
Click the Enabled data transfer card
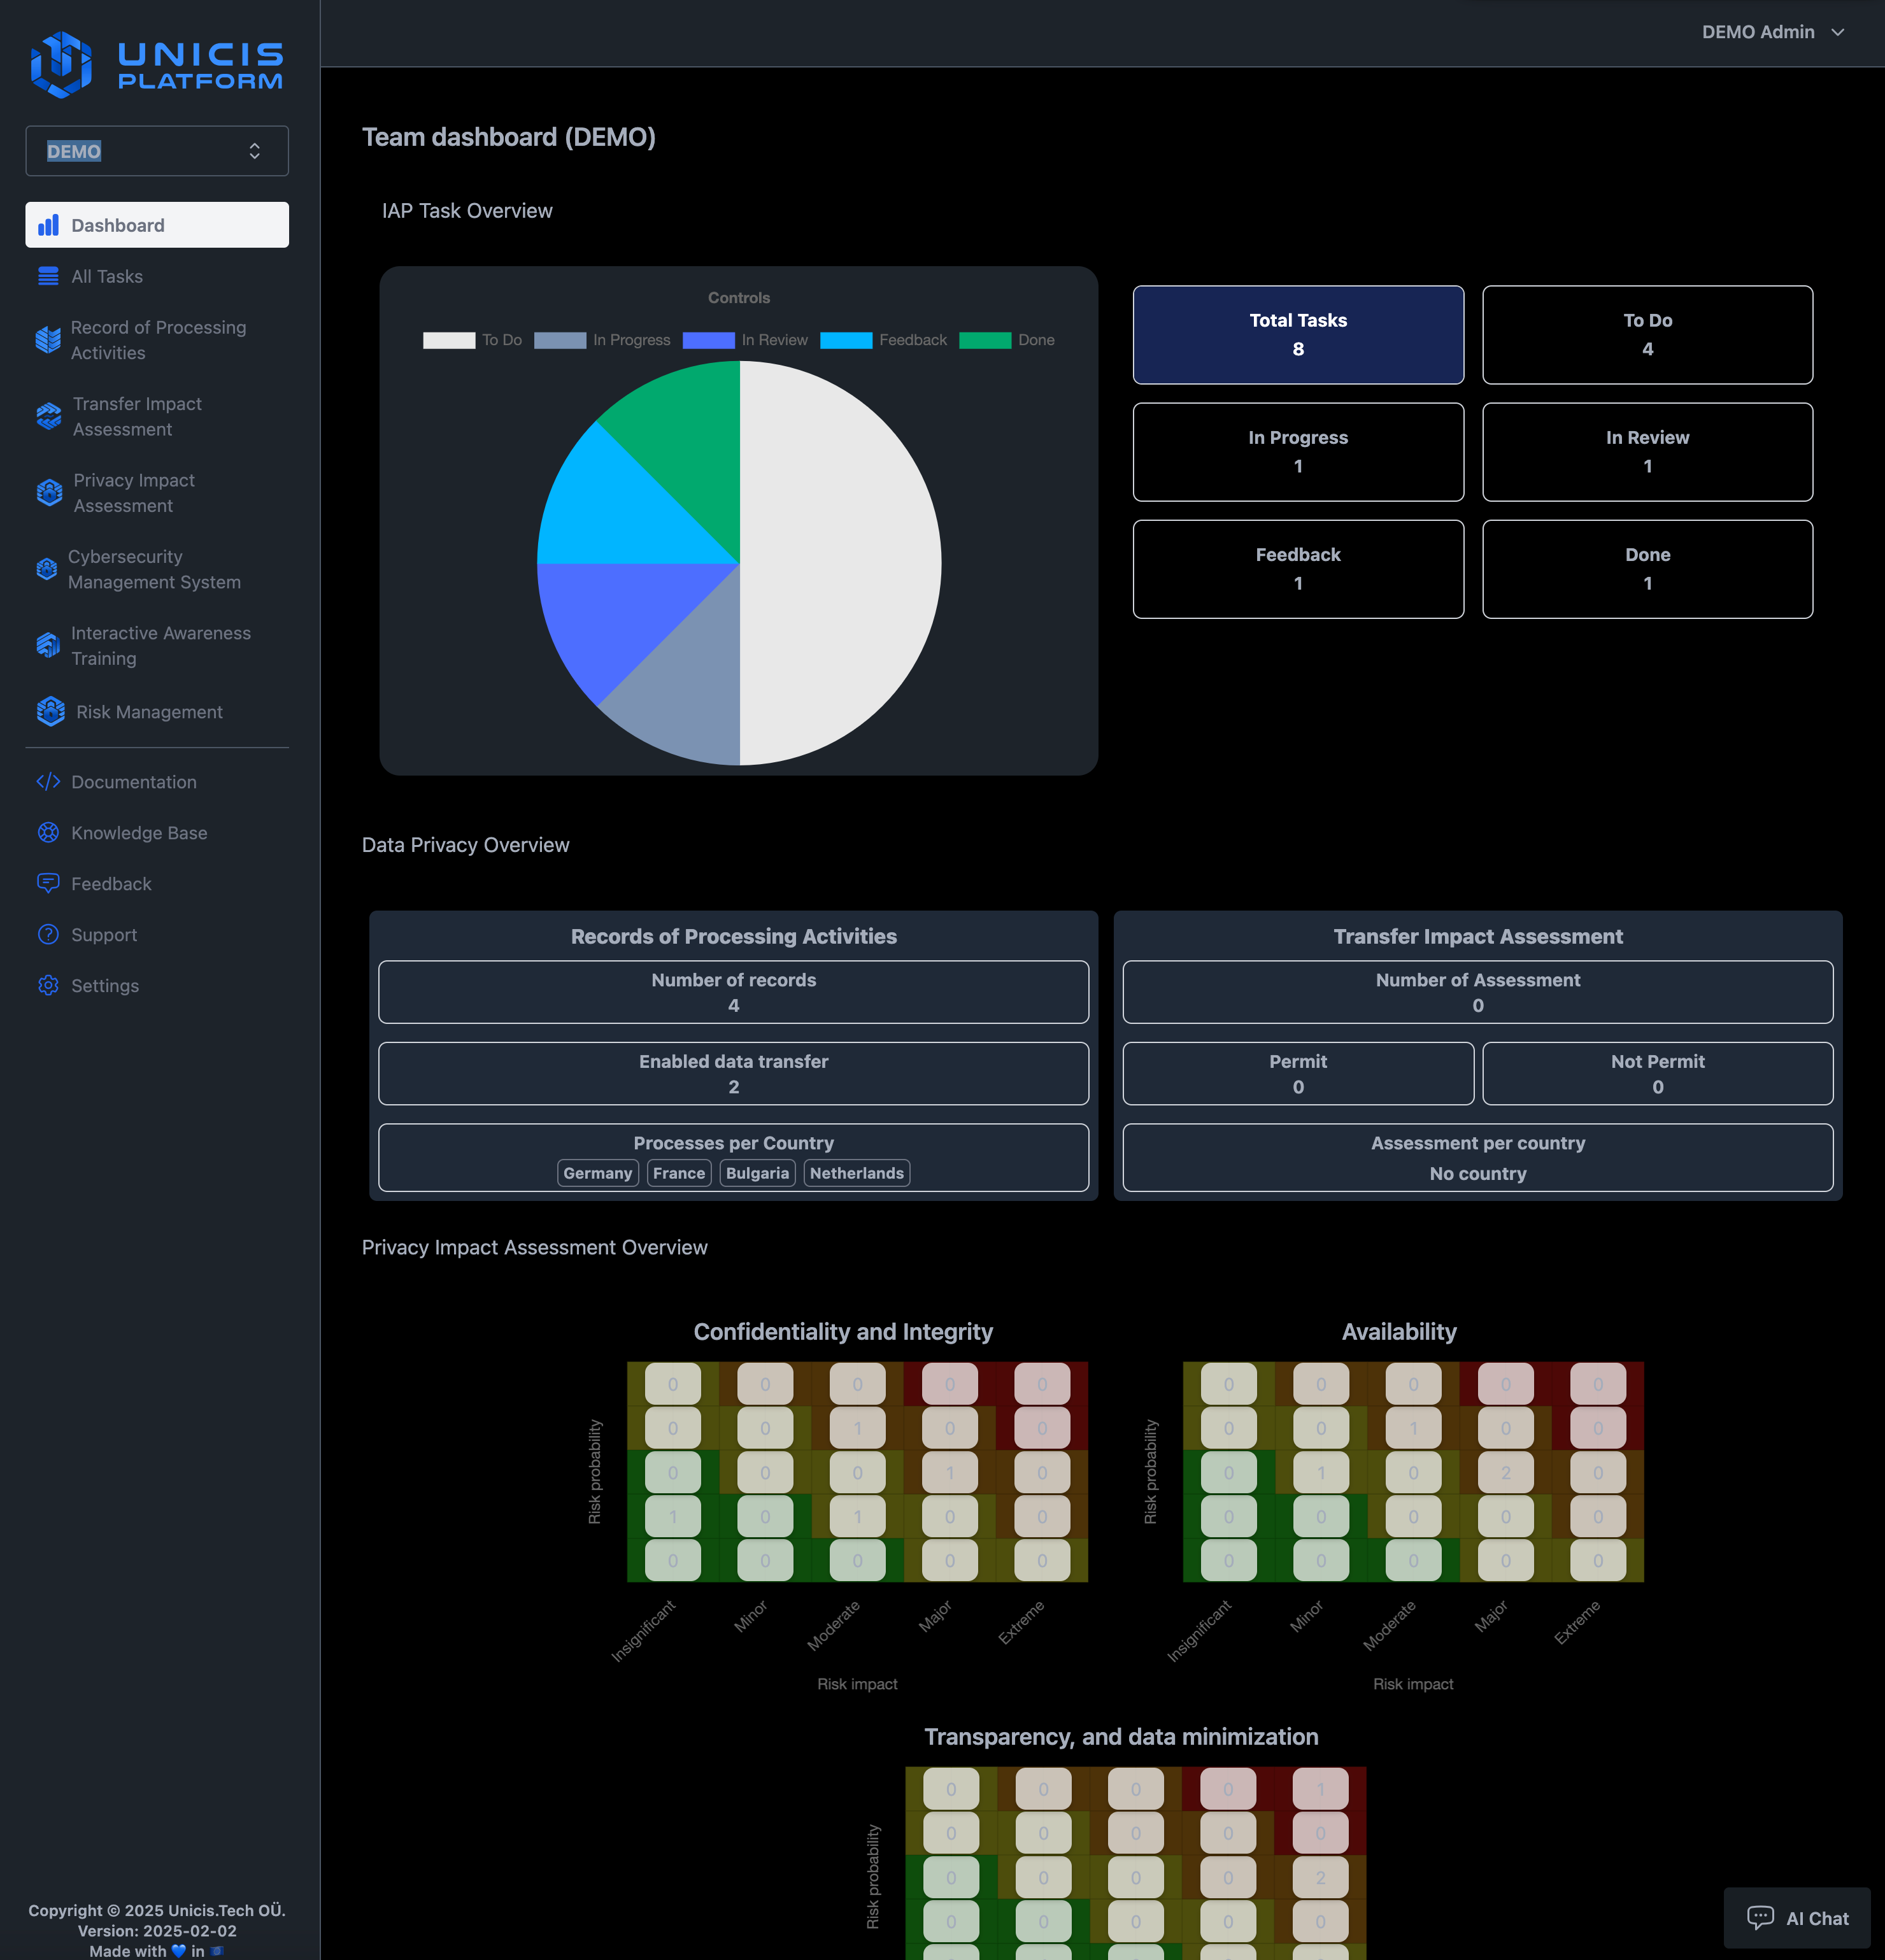733,1074
